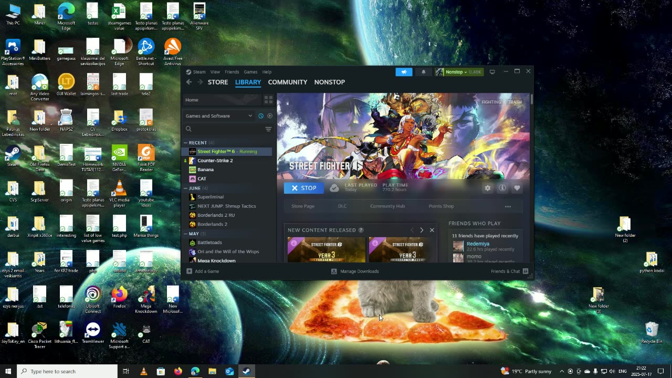Image resolution: width=672 pixels, height=378 pixels.
Task: Click the Home button in library sidebar
Action: pos(222,100)
